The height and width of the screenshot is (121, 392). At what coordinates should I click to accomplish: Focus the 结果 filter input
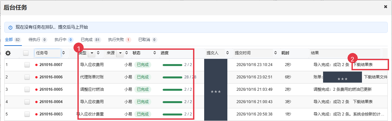click(345, 53)
